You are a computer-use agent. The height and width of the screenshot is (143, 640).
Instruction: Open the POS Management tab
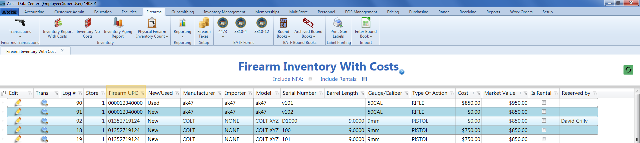click(x=361, y=12)
